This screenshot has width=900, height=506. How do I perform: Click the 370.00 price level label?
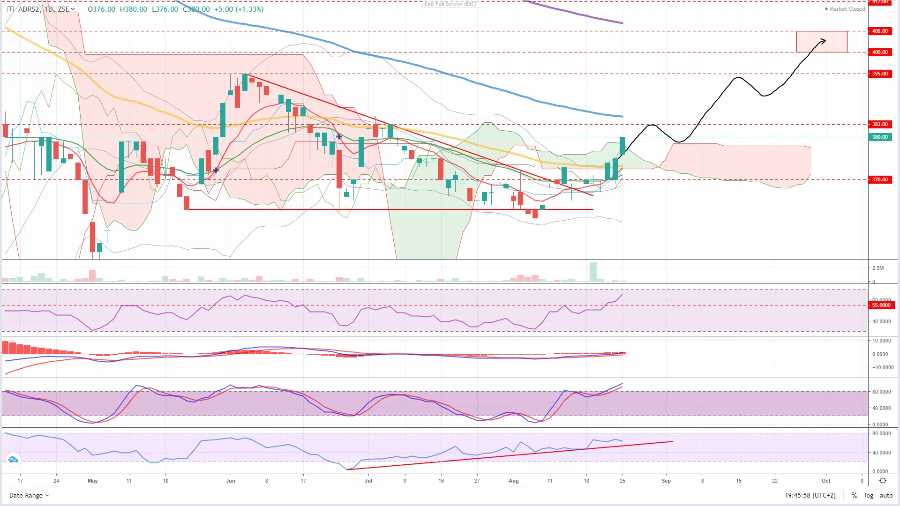[x=880, y=179]
